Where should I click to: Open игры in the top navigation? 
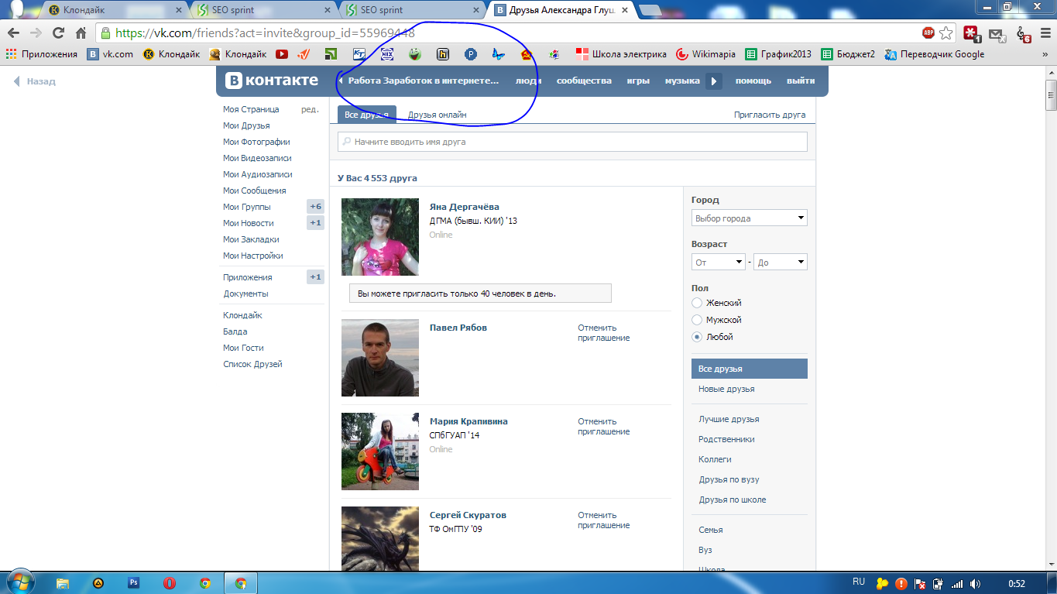tap(638, 81)
